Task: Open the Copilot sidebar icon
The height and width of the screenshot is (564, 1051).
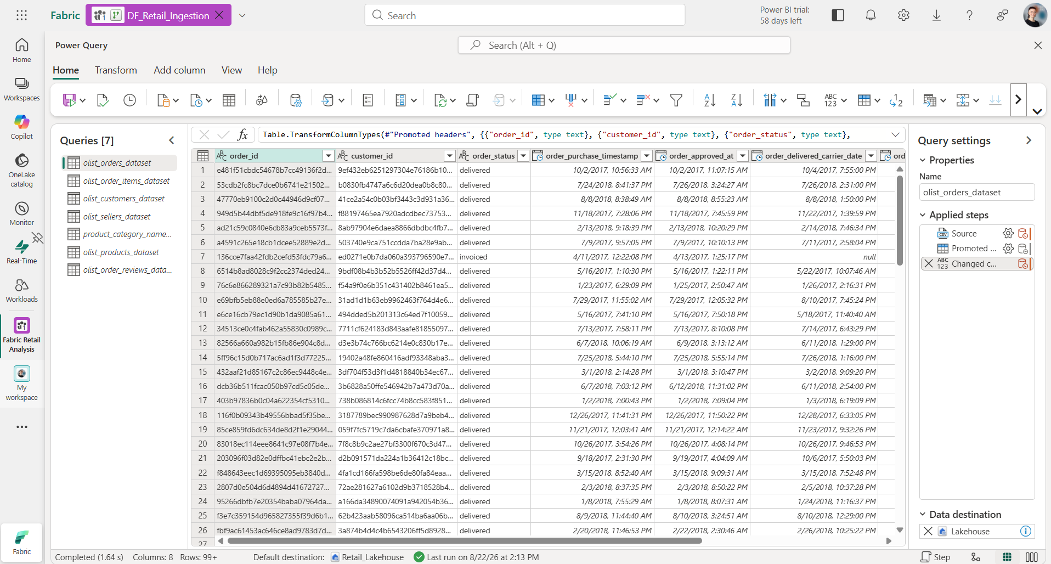Action: [x=22, y=127]
